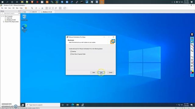This screenshot has height=109, width=195.
Task: Toggle the thumbnail bar icon
Action: coord(50,8)
